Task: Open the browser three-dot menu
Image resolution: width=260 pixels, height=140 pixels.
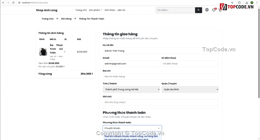Action: (x=257, y=3)
